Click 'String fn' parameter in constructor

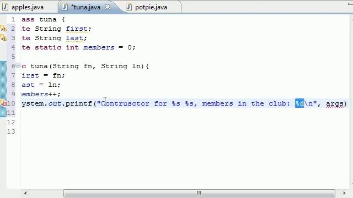pyautogui.click(x=72, y=66)
